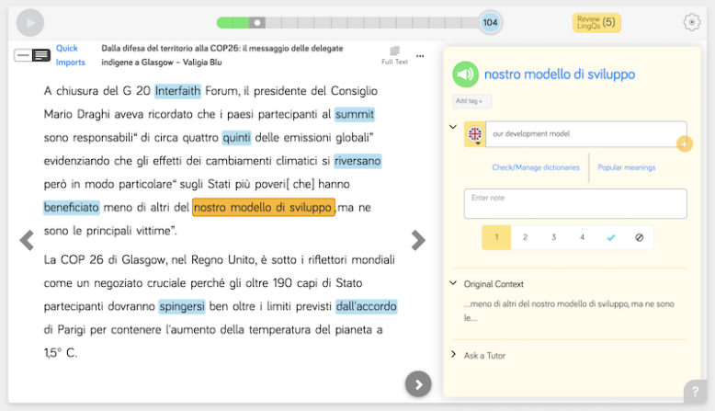Click the Enter note field
Screen dimensions: 715x411
coord(575,204)
